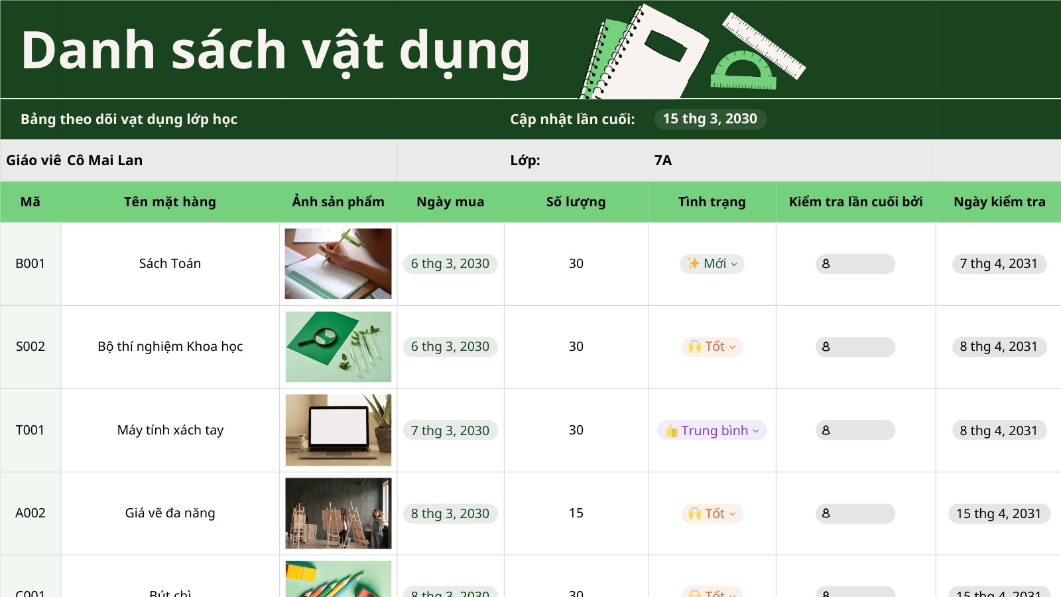
Task: Click the purchase date chip in row S002
Action: (x=450, y=347)
